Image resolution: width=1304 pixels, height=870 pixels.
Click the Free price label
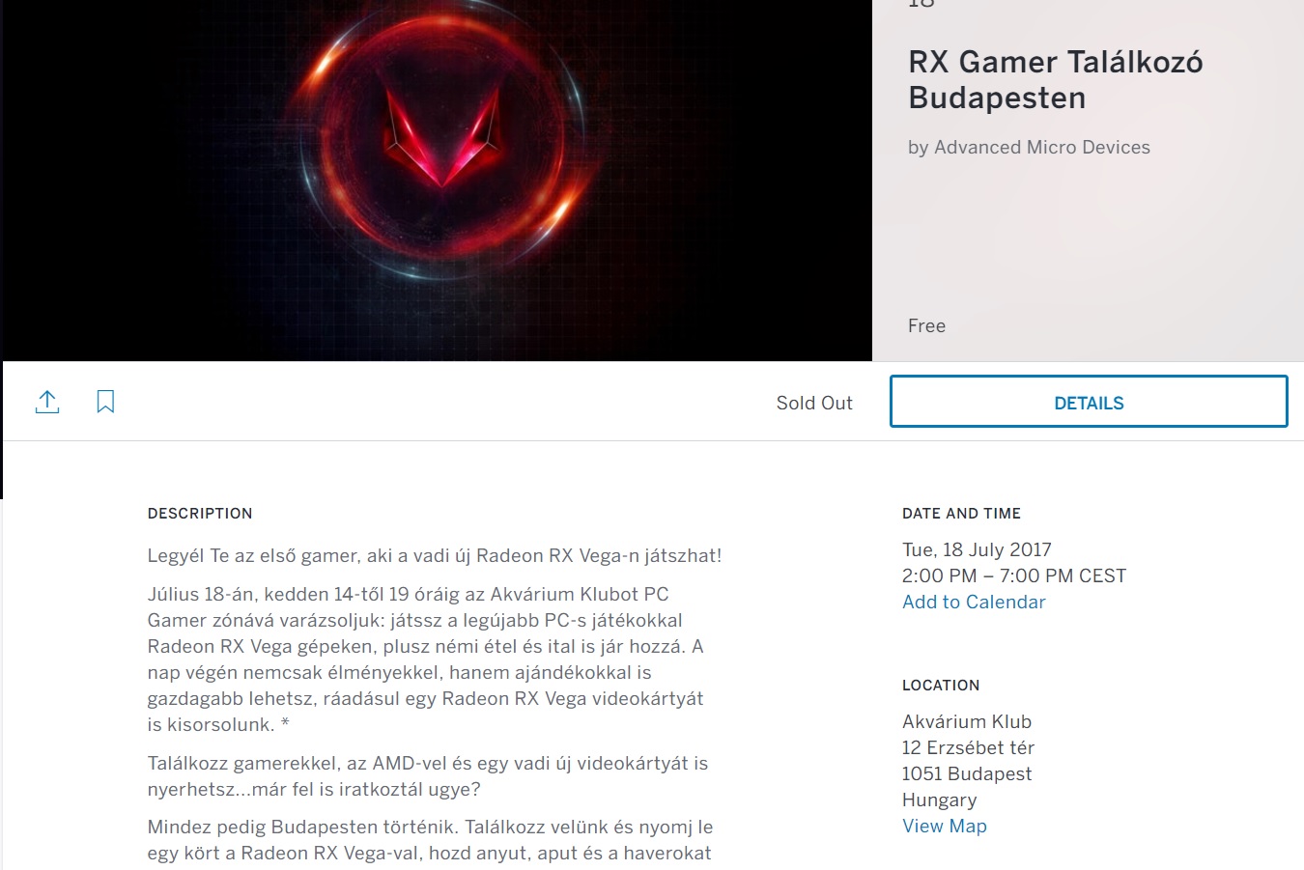click(x=926, y=325)
